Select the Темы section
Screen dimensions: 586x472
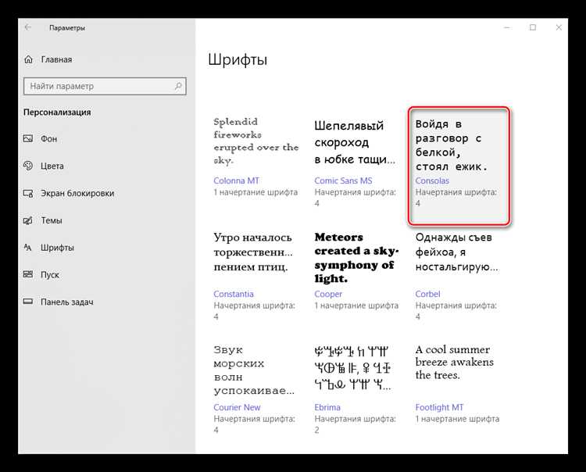(x=52, y=220)
